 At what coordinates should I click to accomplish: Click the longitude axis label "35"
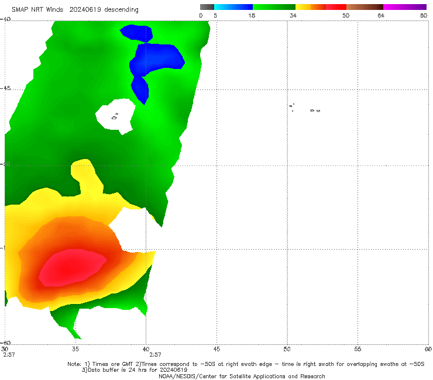click(75, 349)
